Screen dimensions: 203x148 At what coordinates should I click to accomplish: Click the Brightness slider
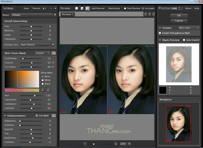point(31,138)
